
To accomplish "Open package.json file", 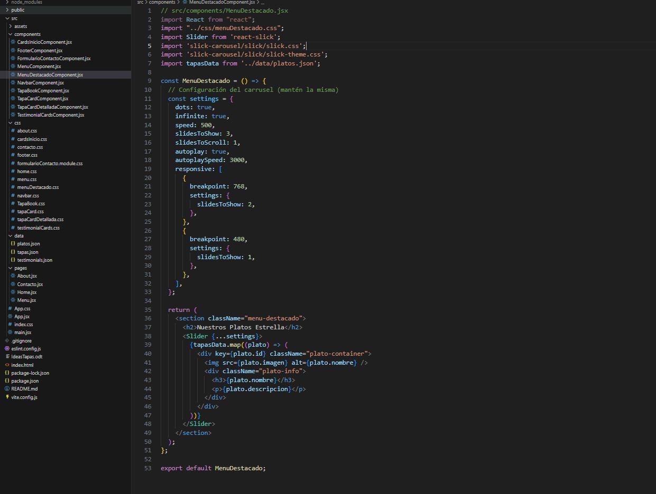I will pyautogui.click(x=25, y=381).
